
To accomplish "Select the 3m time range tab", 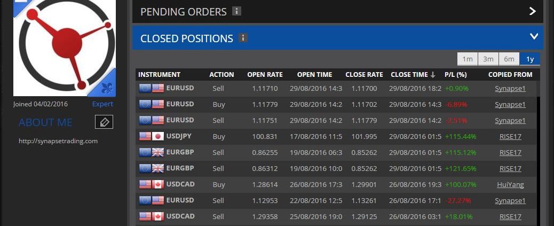I will pos(488,59).
